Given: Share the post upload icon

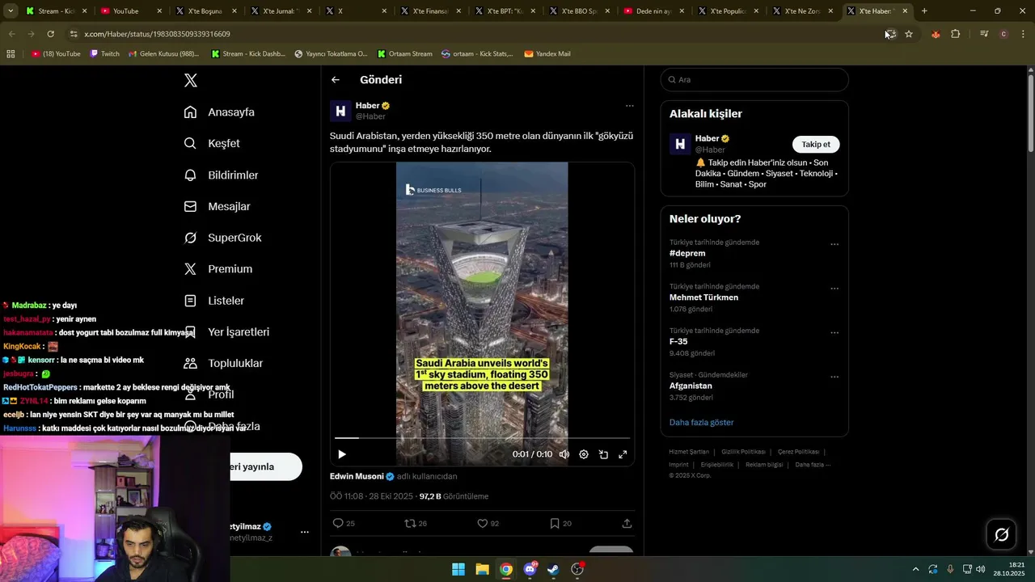Looking at the screenshot, I should click(x=627, y=523).
